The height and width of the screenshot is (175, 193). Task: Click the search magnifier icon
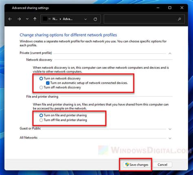tap(180, 19)
